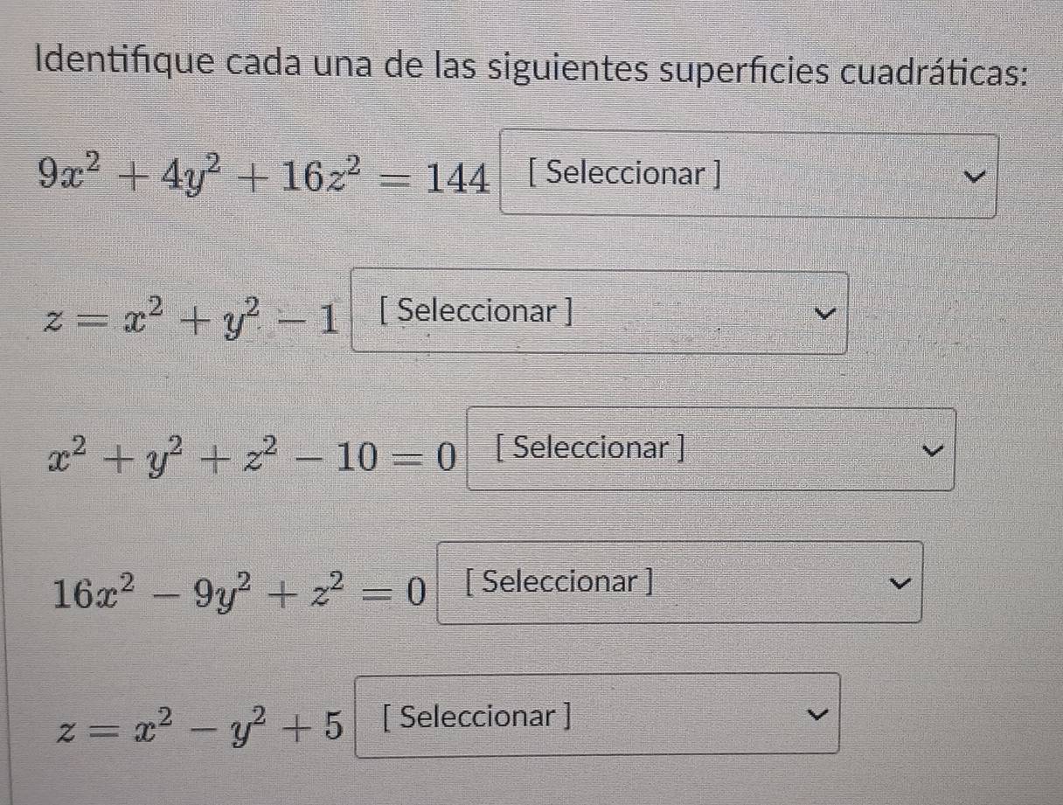Click the equation 9x² + 4y² + 16z² = 144
This screenshot has width=1063, height=805.
[262, 178]
